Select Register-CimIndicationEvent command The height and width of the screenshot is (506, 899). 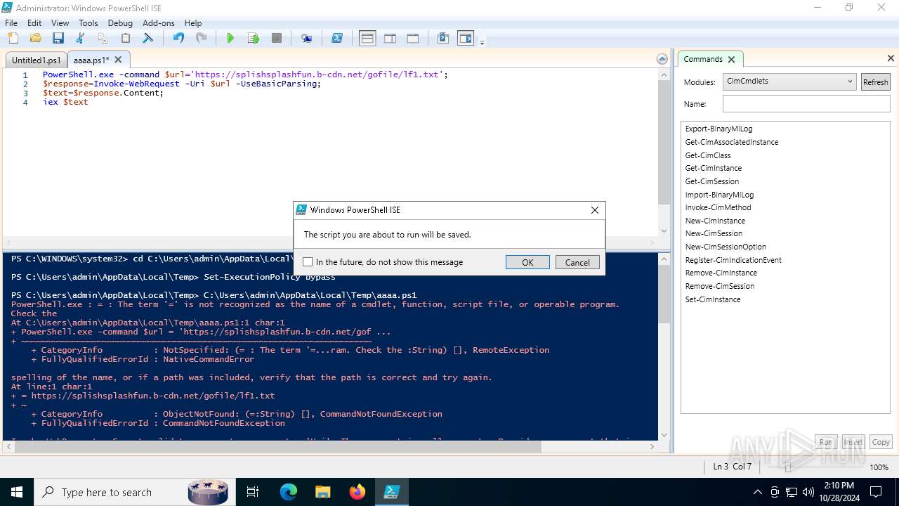tap(733, 260)
